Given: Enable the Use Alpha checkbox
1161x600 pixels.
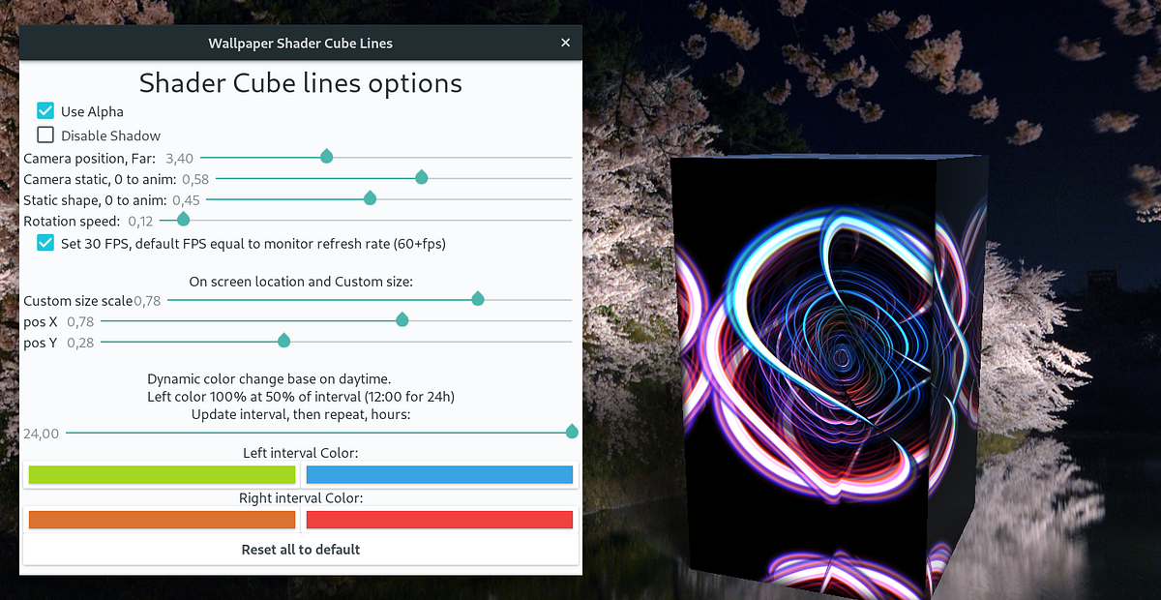Looking at the screenshot, I should 45,110.
